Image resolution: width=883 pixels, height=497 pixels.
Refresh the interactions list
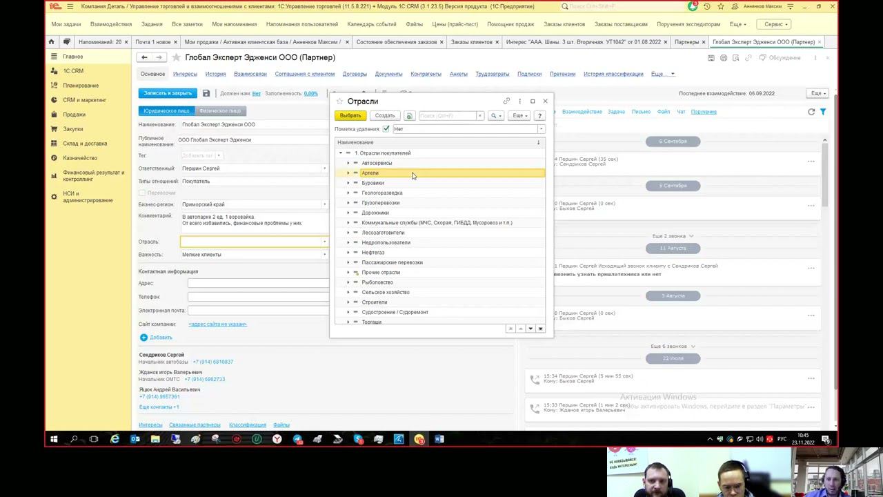tap(811, 112)
